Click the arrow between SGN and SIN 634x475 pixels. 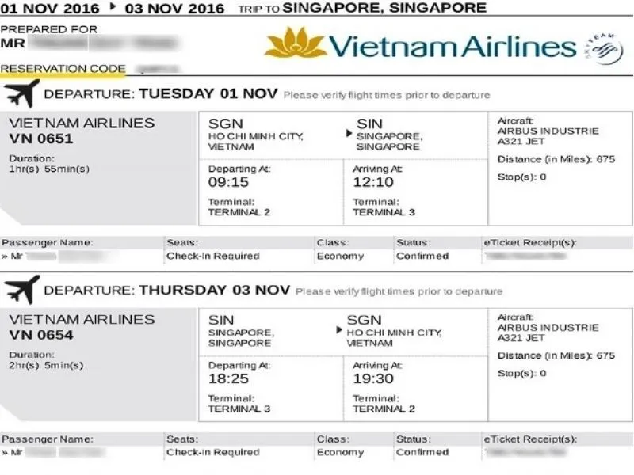[349, 133]
